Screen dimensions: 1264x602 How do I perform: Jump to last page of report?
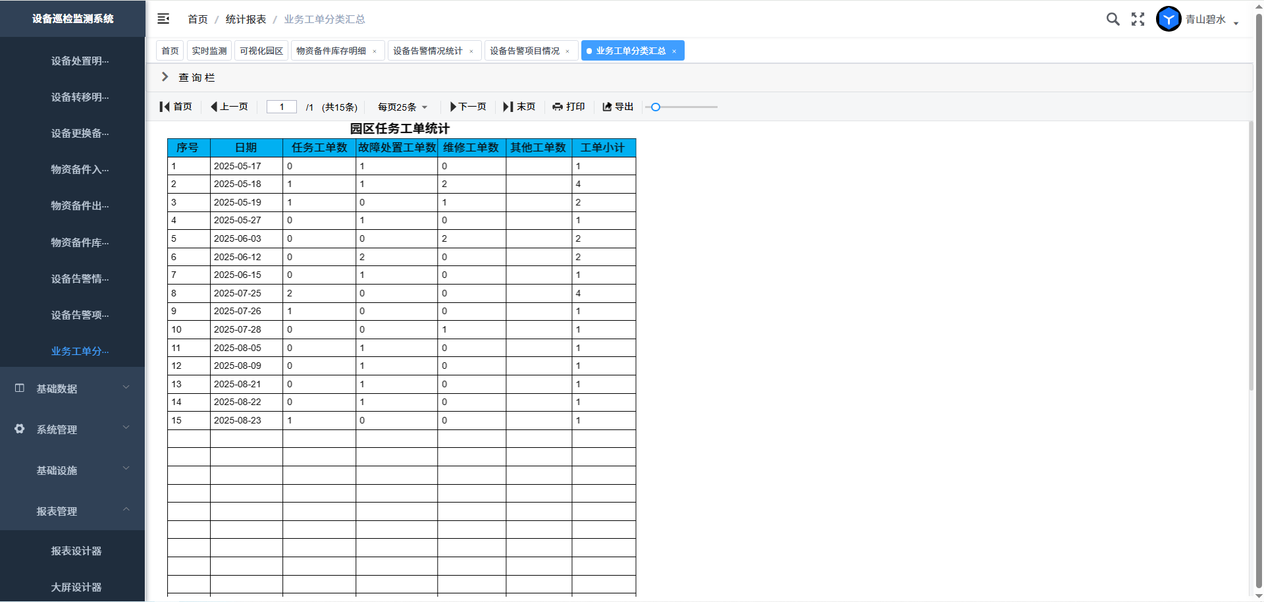coord(519,107)
